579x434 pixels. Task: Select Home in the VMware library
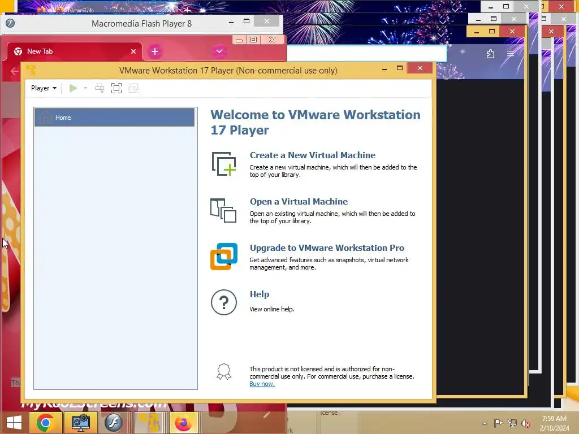[x=114, y=118]
